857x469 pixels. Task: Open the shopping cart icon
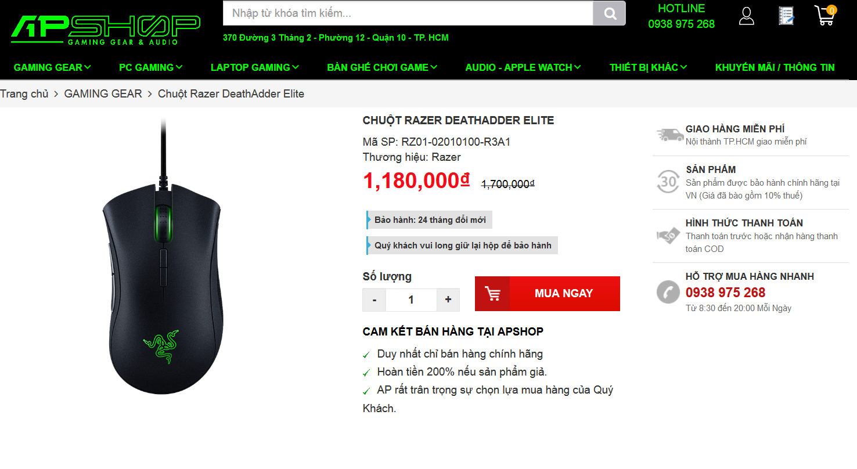[825, 15]
